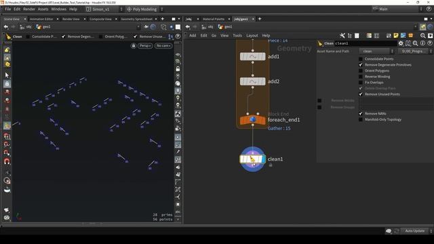Toggle Remove NANs checkbox
434x244 pixels.
pos(361,113)
